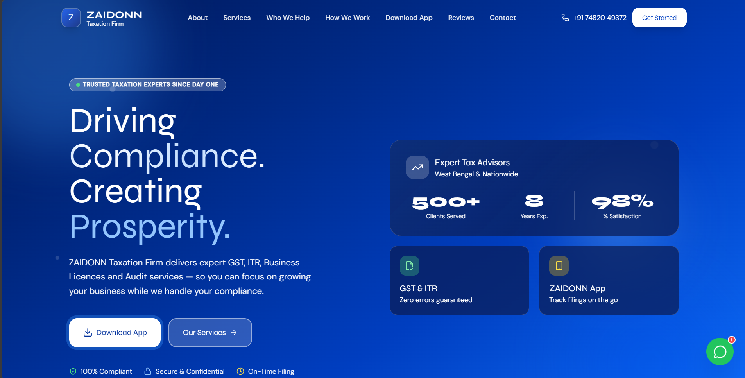
Task: Click the phone icon beside the number
Action: [565, 18]
